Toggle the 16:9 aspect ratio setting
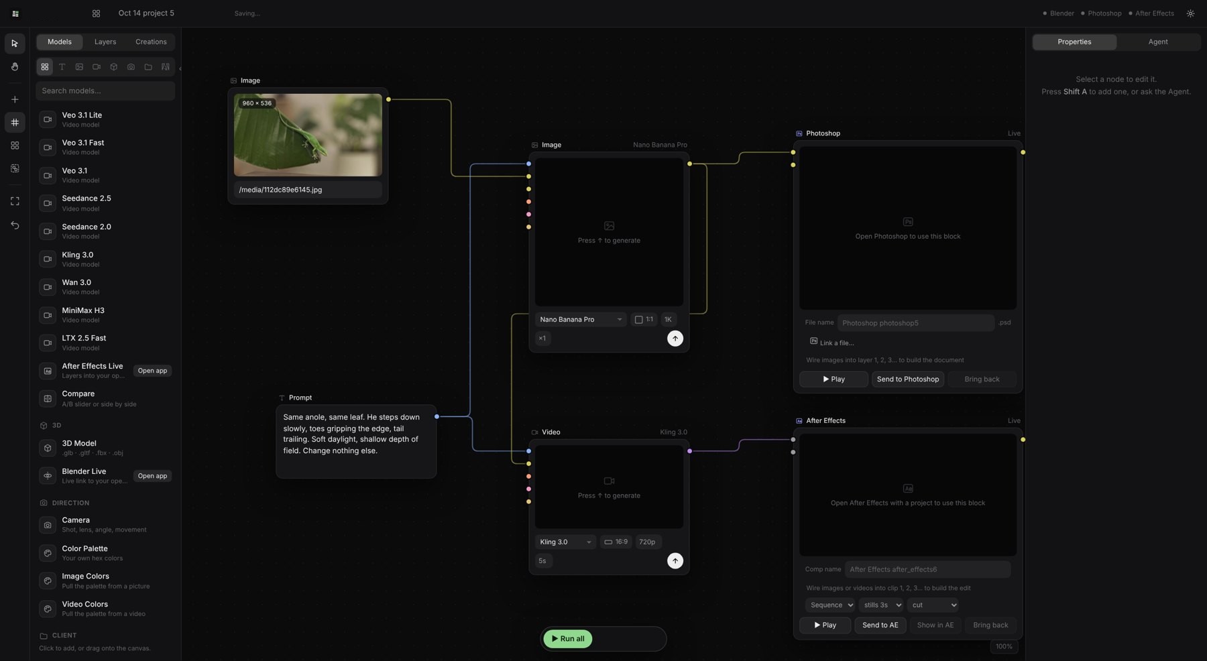 pos(616,542)
